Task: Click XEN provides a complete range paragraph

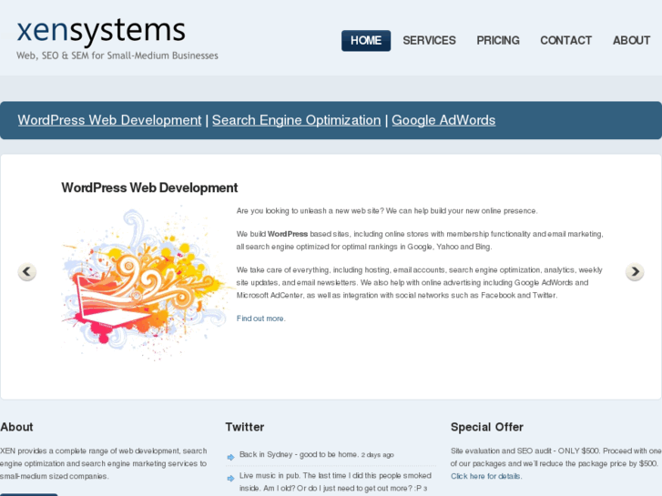Action: [104, 463]
